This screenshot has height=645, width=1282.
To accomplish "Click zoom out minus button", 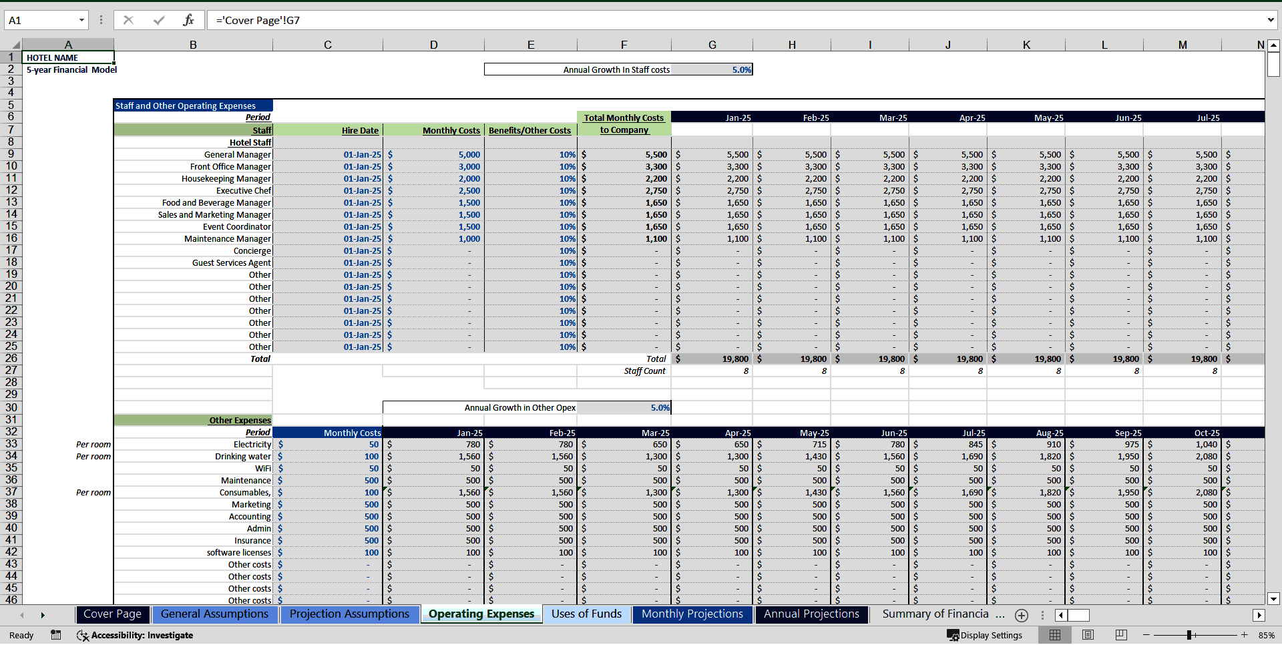I will 1146,635.
